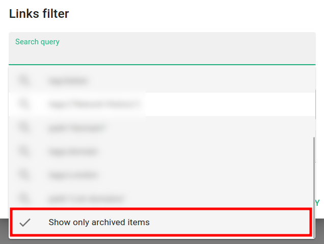The height and width of the screenshot is (244, 324).
Task: Click the third suggestion's magnifier icon
Action: tap(24, 128)
